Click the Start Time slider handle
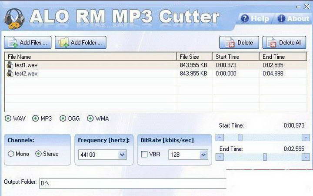This screenshot has width=313, height=196. tap(240, 137)
